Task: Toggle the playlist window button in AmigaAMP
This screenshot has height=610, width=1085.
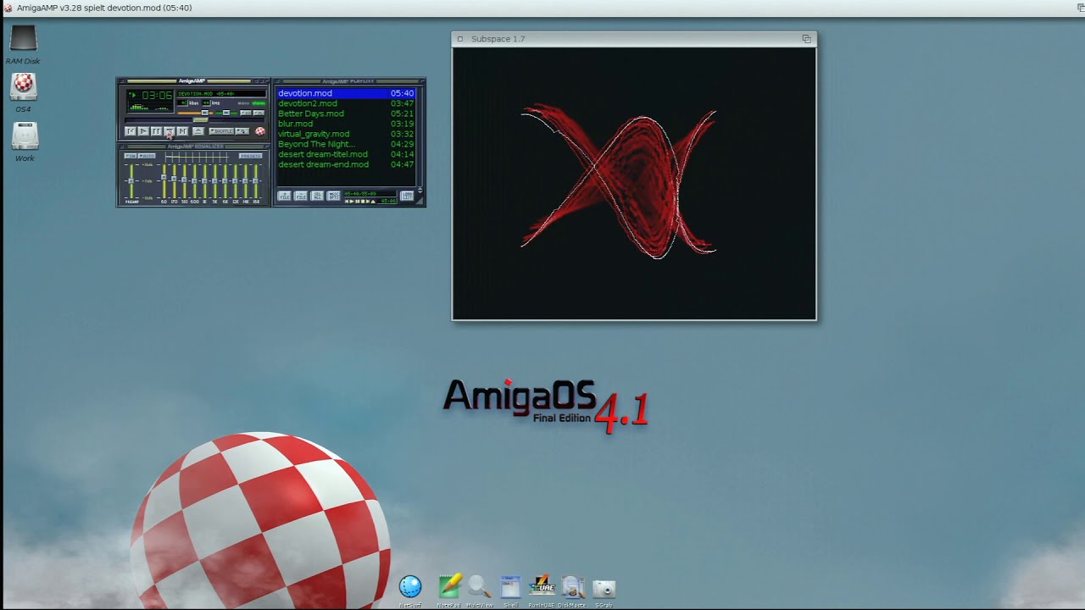Action: coord(259,113)
